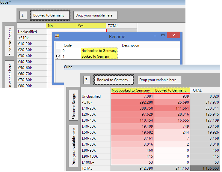Click the column total 214,163
The height and width of the screenshot is (172, 222).
click(172, 168)
